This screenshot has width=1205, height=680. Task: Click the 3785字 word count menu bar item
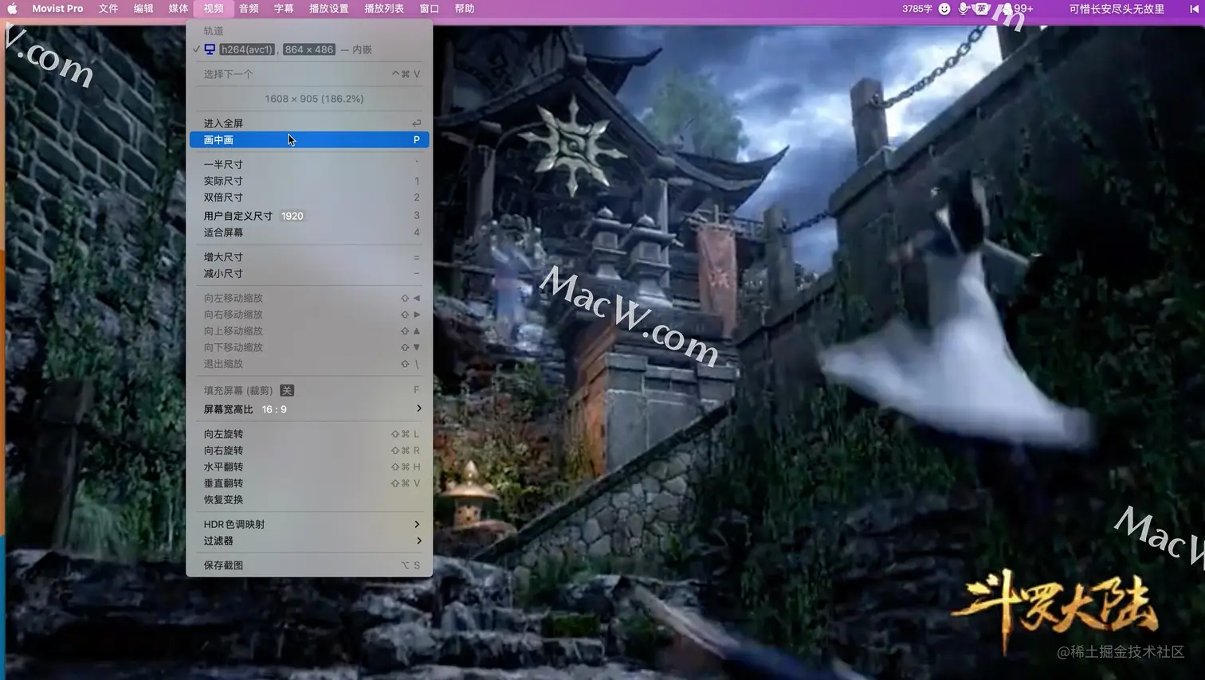917,9
